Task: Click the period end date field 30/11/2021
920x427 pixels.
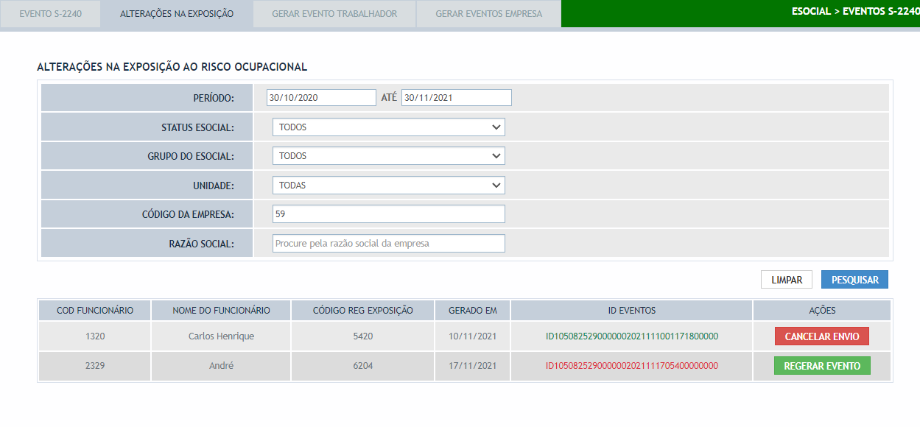Action: click(x=457, y=98)
